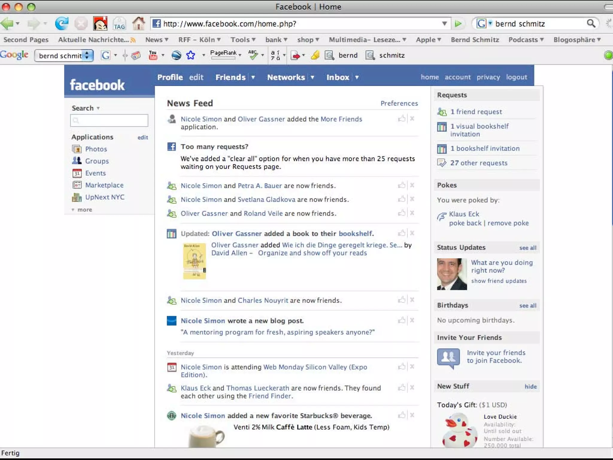Click the Photos application icon

tap(77, 149)
